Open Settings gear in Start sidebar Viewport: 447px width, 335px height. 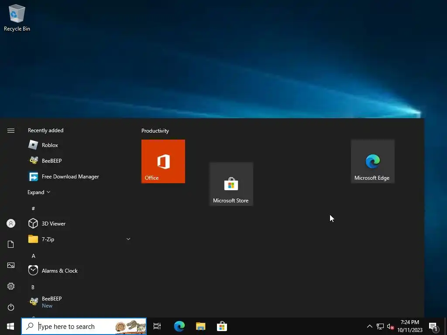[x=11, y=286]
